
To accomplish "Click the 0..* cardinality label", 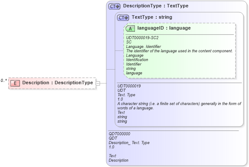I will point(3,80).
